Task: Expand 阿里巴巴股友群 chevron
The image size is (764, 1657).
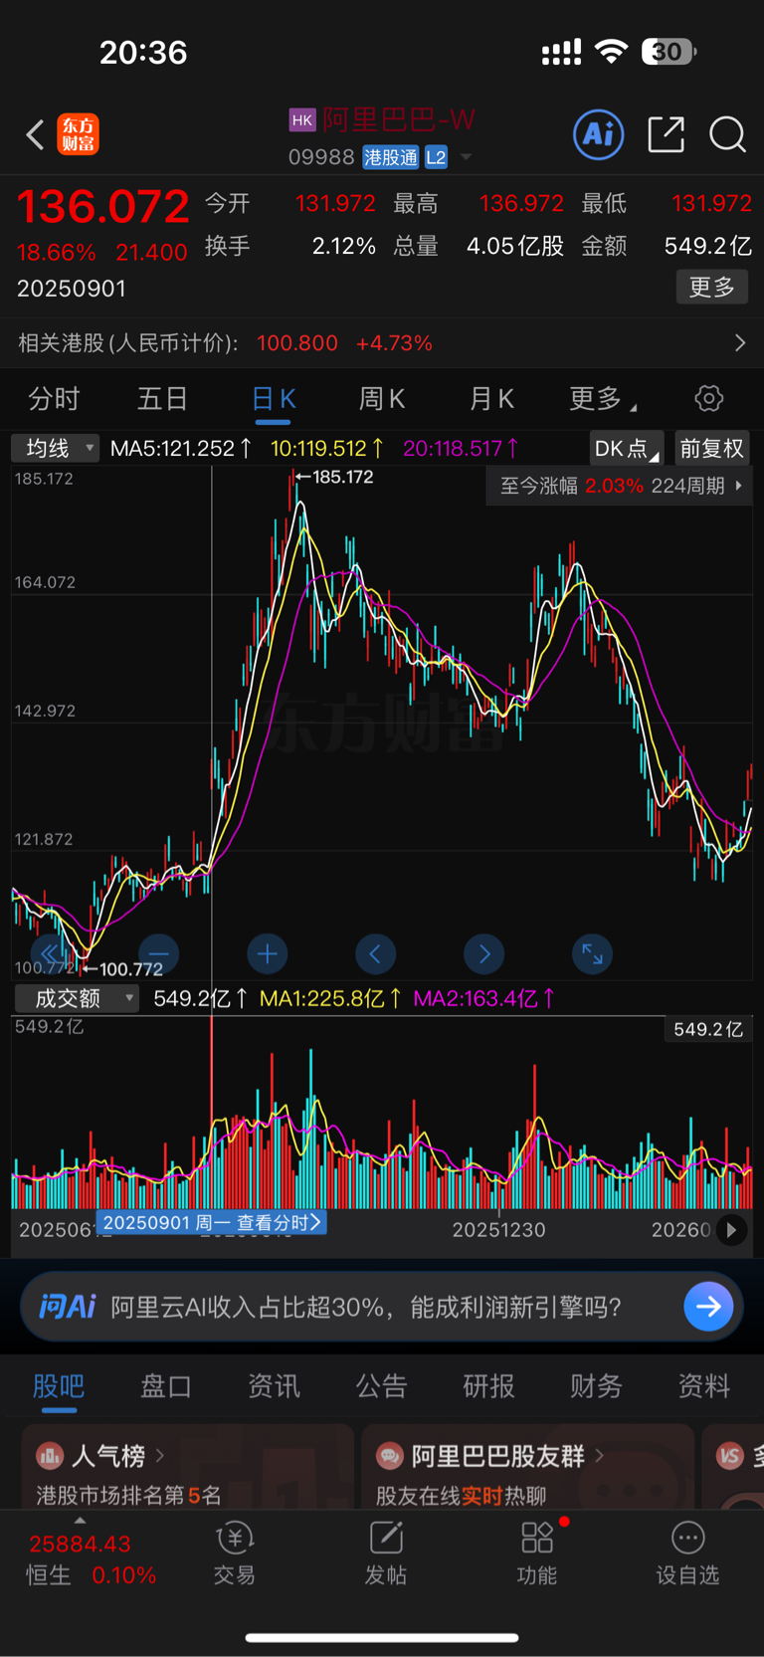Action: click(x=599, y=1456)
